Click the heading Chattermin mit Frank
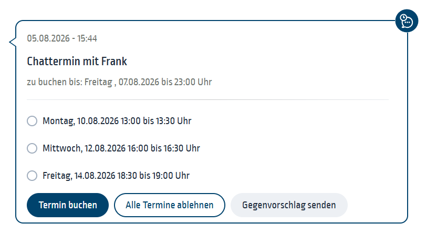Screen dimensions: 426x233 (x=77, y=62)
